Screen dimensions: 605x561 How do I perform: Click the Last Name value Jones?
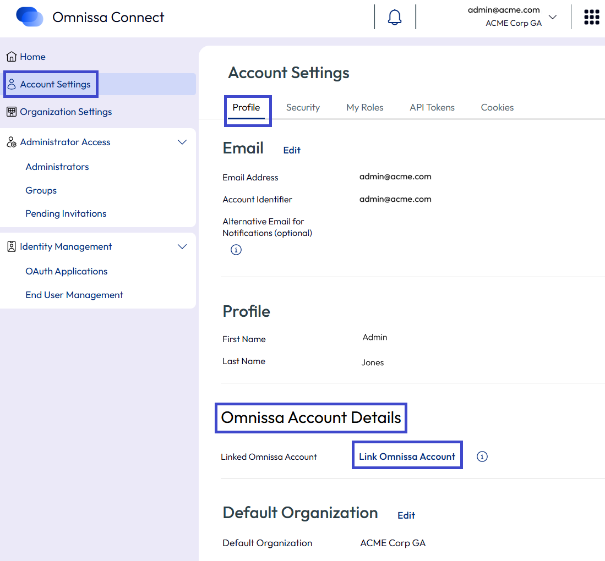point(373,362)
